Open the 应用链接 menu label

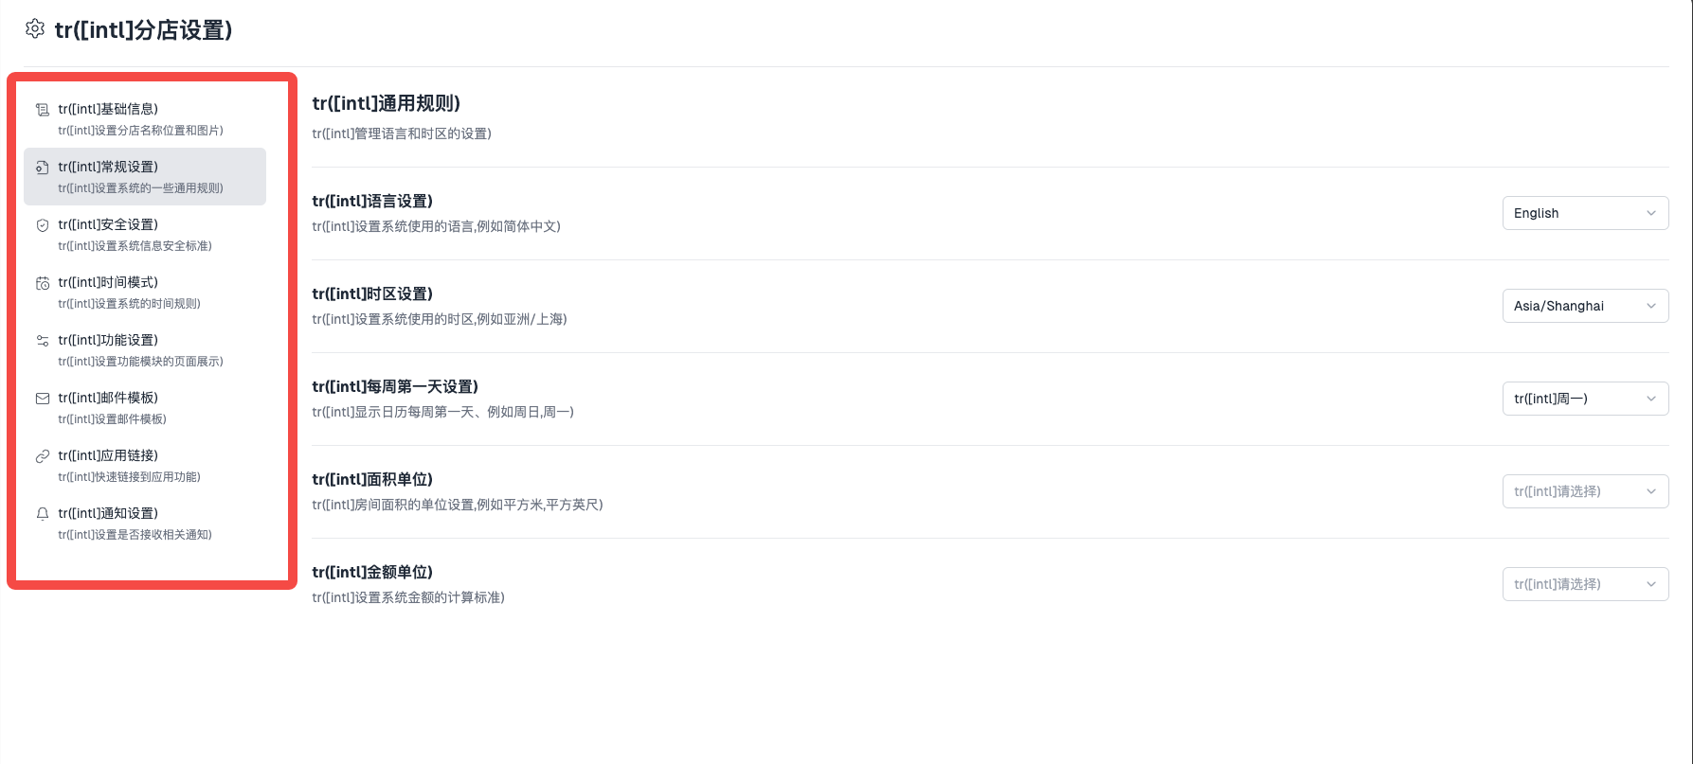[x=108, y=455]
